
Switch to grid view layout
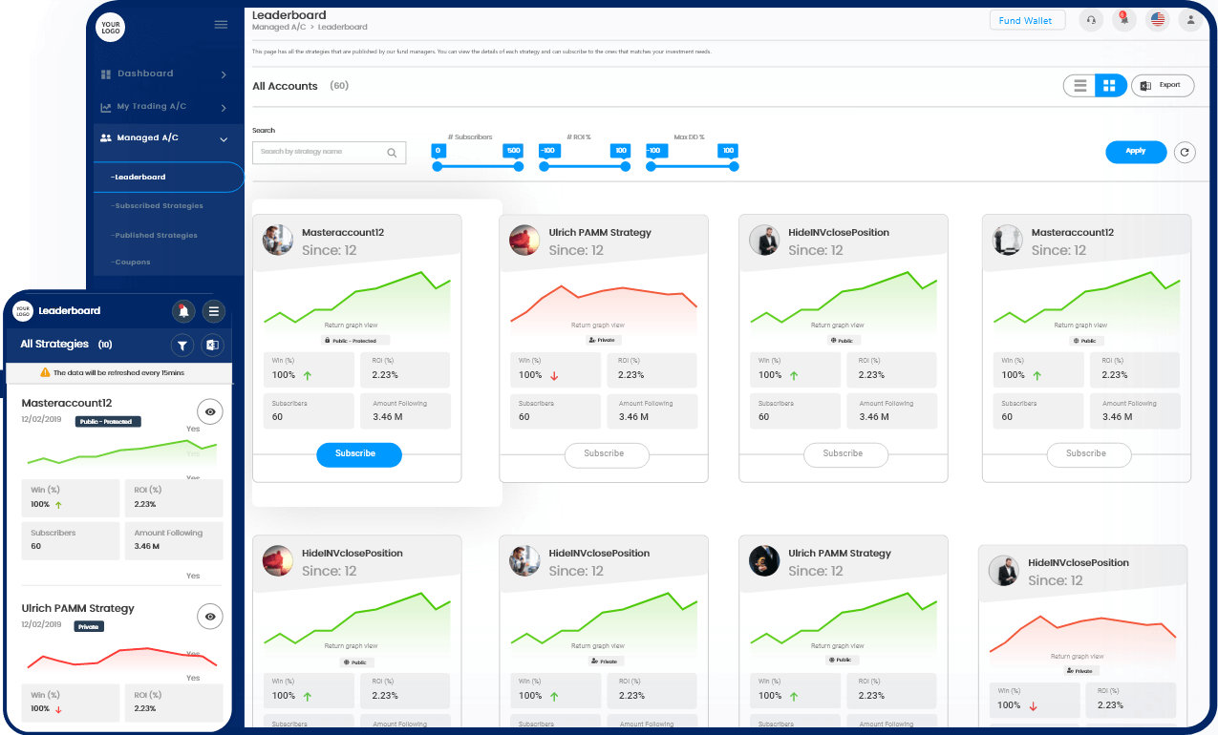tap(1110, 86)
